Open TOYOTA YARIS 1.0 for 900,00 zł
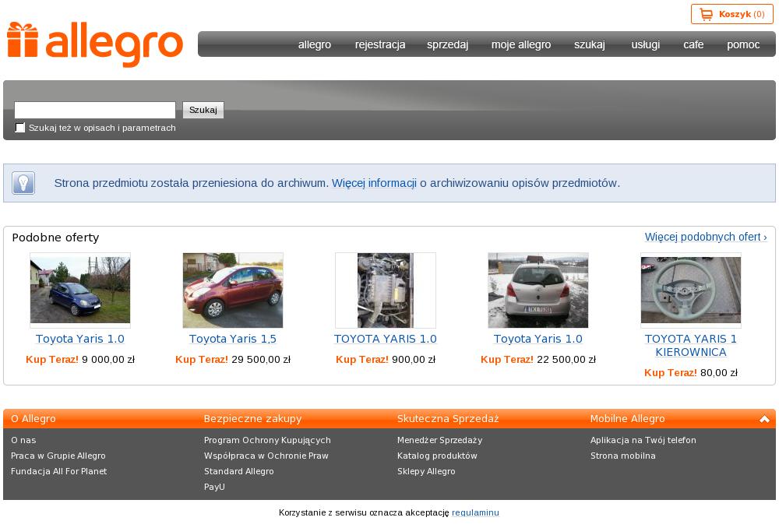The image size is (779, 528). tap(386, 339)
